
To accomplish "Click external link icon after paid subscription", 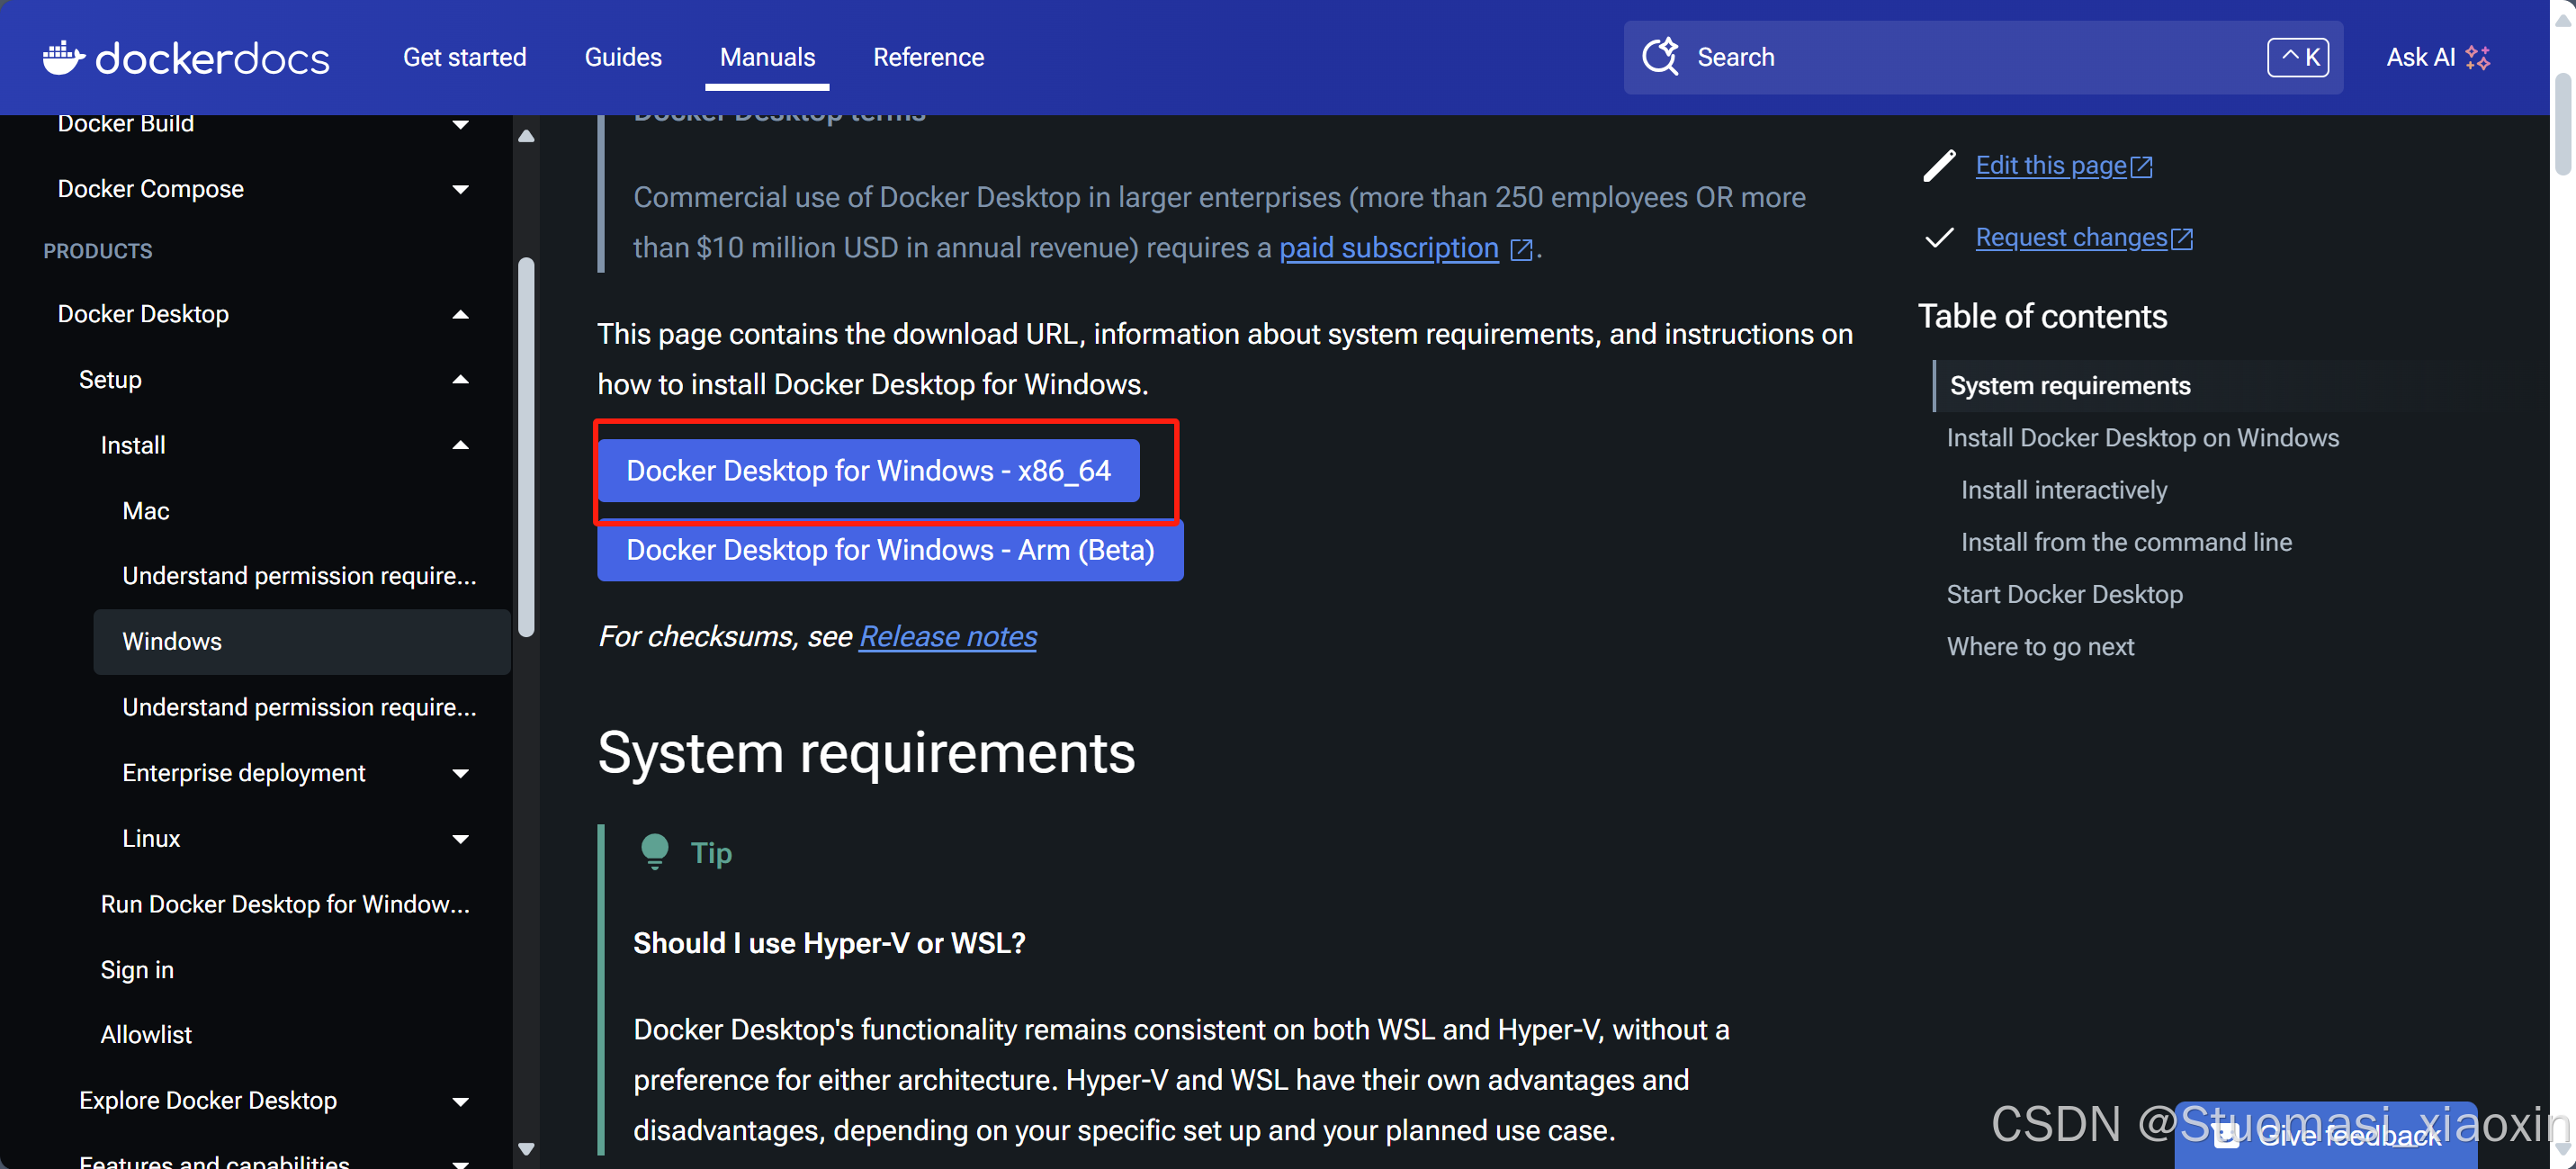I will click(x=1521, y=249).
